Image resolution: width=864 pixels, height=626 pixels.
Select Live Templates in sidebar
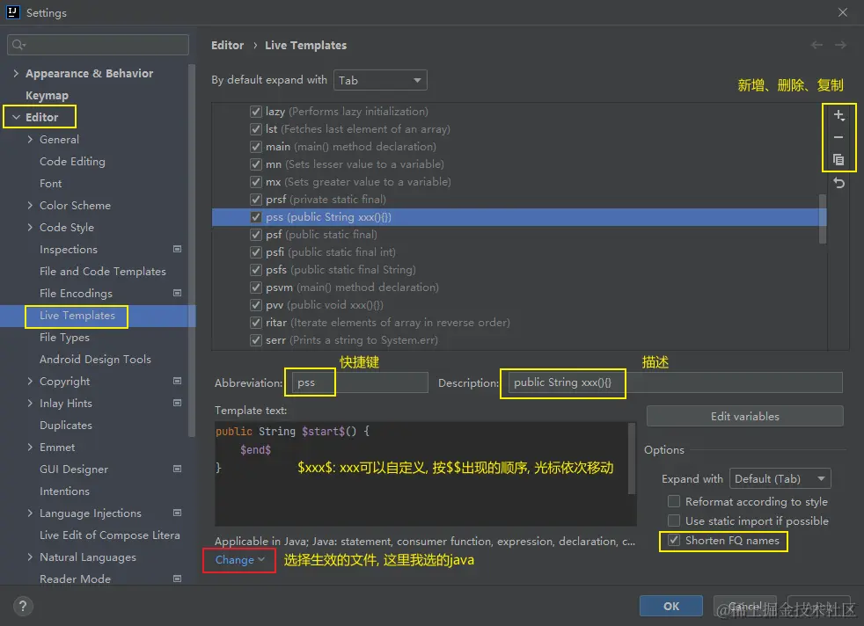[x=77, y=316]
